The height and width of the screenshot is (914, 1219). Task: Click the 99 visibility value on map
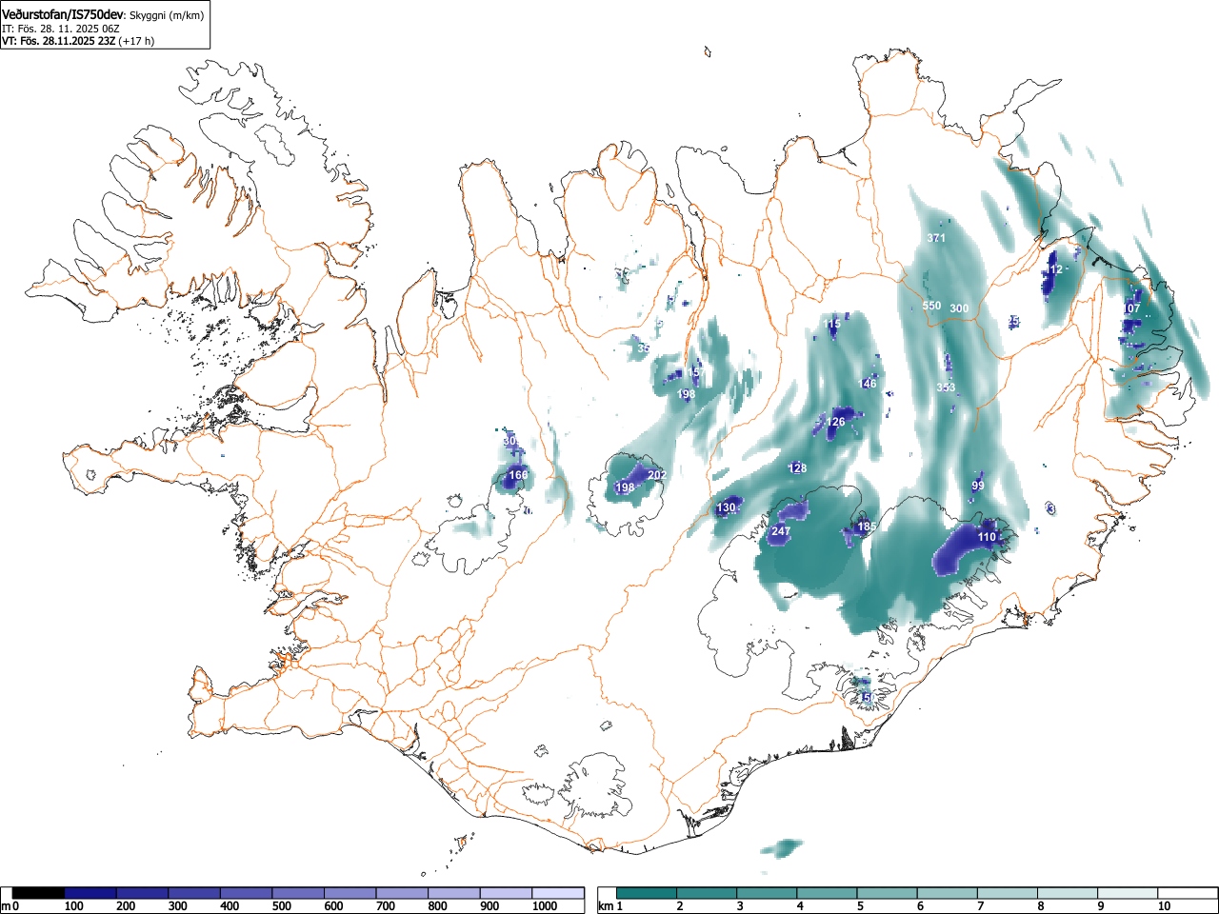click(978, 486)
